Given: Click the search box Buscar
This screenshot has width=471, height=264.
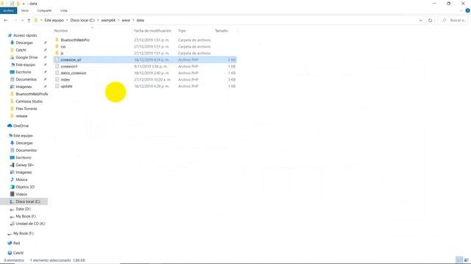Looking at the screenshot, I should [x=453, y=21].
